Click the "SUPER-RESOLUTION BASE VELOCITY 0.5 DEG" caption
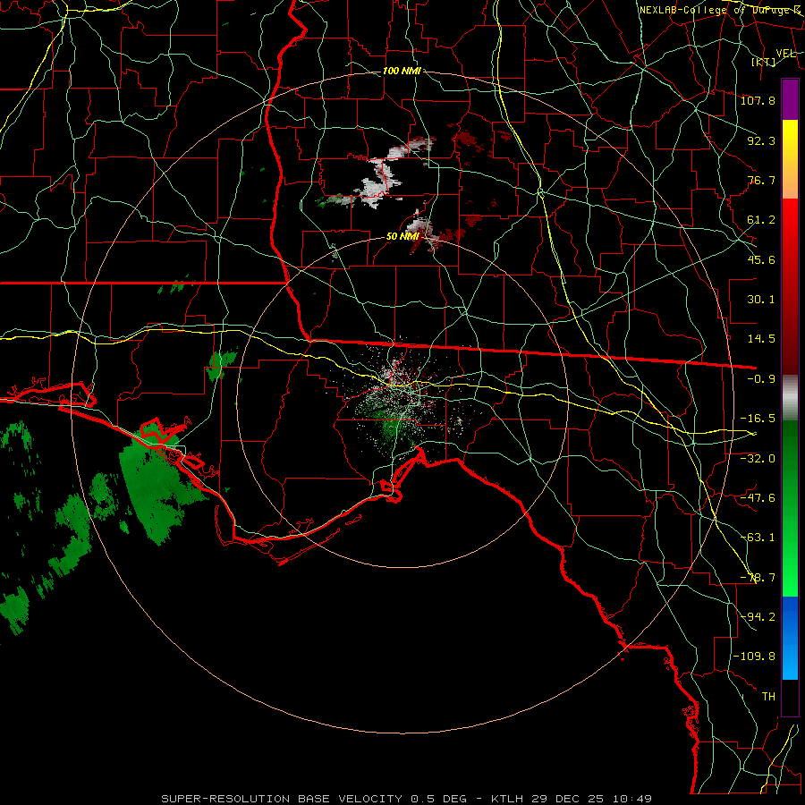This screenshot has width=805, height=805. [x=317, y=799]
